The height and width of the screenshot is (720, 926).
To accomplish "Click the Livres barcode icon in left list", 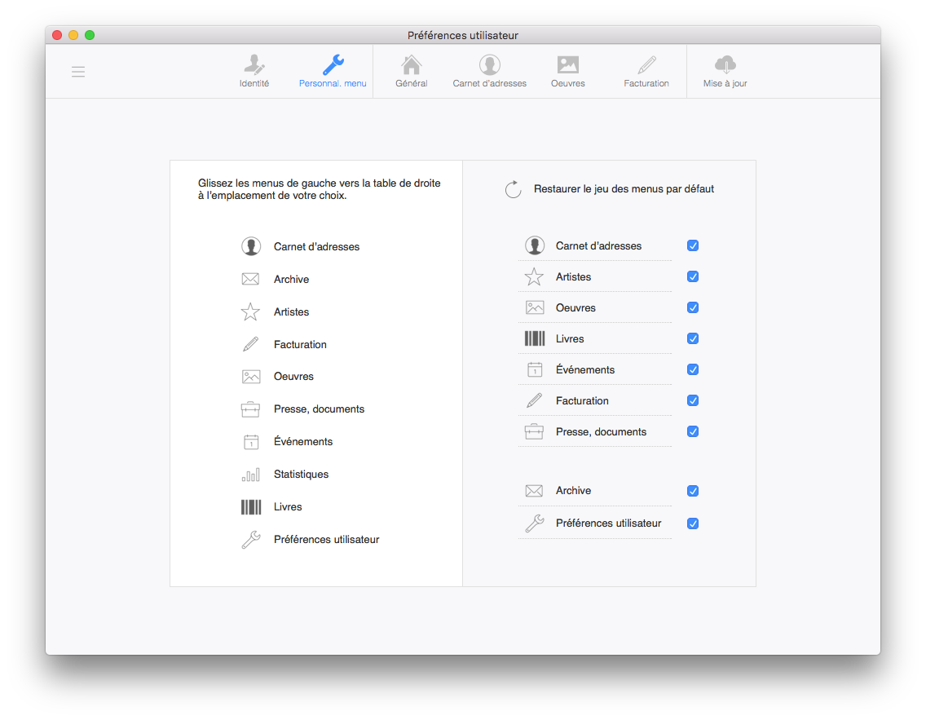I will coord(251,507).
